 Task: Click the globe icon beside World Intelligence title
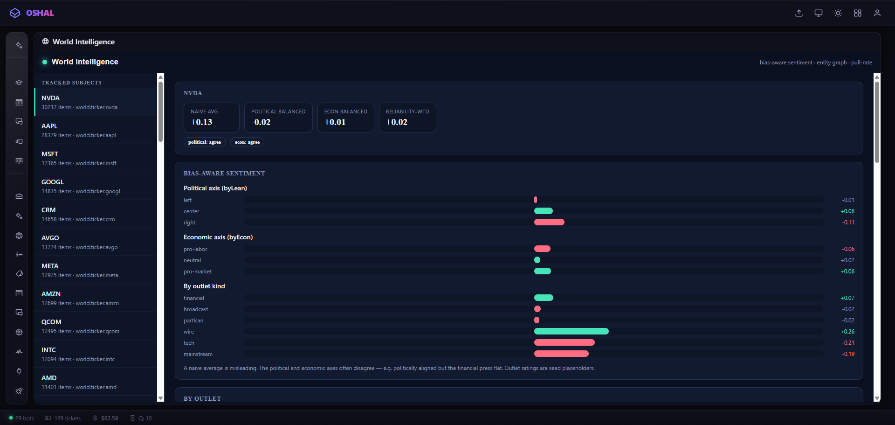point(45,42)
